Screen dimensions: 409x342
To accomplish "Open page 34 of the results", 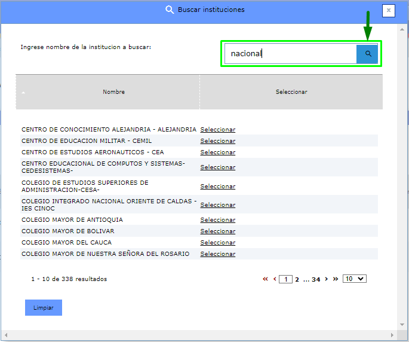I will pyautogui.click(x=316, y=279).
